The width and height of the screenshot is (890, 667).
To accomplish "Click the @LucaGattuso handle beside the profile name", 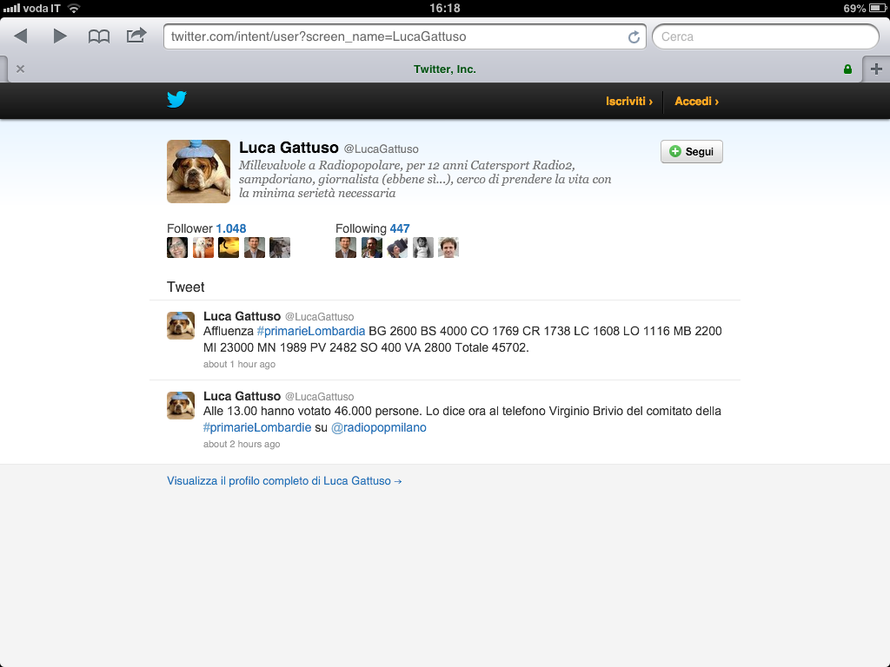I will pyautogui.click(x=382, y=149).
